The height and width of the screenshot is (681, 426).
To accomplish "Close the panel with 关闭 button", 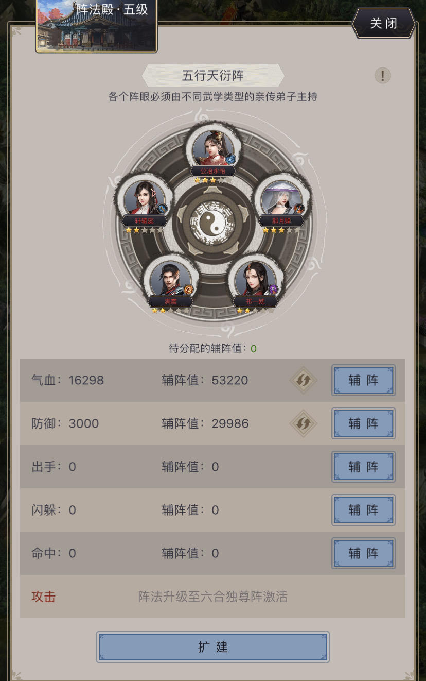I will [x=384, y=23].
